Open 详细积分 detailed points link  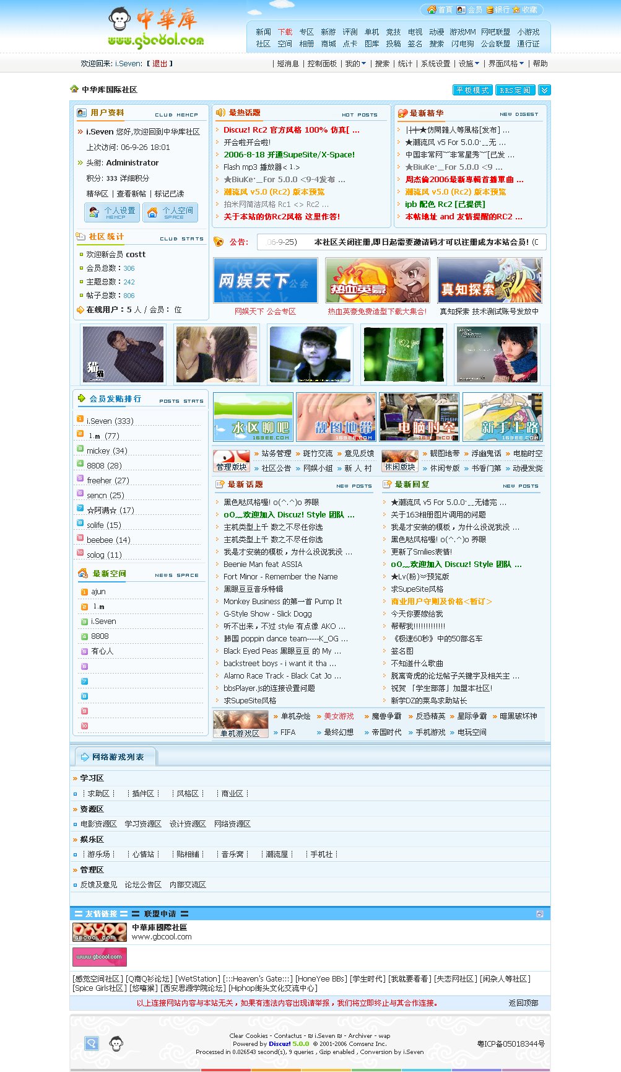(x=134, y=178)
